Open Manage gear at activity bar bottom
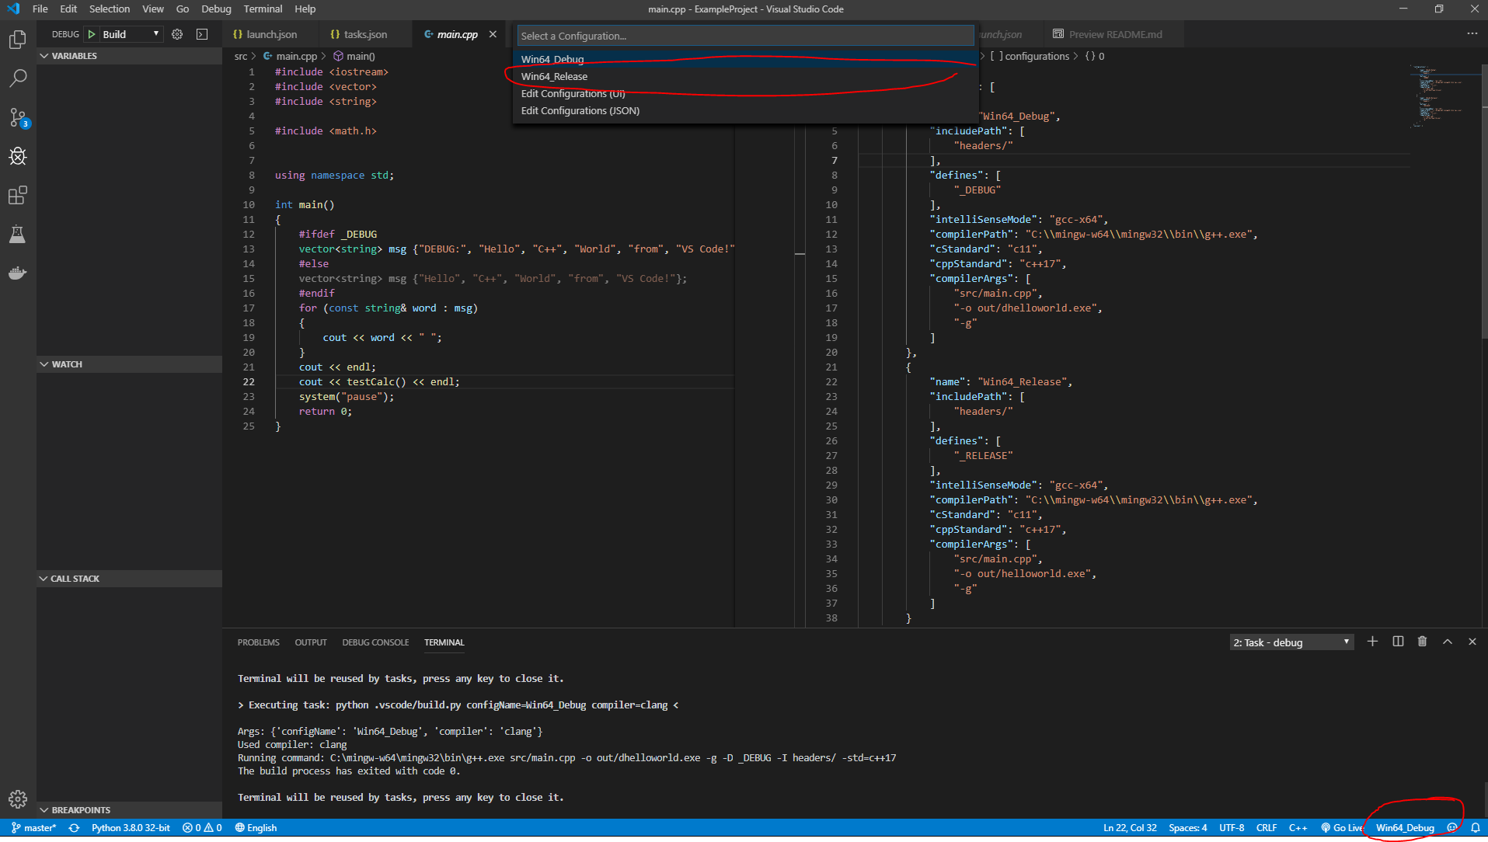Viewport: 1488px width, 842px height. pos(17,799)
